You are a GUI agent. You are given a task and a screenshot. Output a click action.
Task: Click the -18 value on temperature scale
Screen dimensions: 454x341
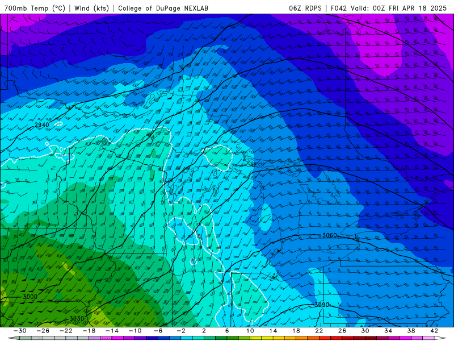click(89, 331)
